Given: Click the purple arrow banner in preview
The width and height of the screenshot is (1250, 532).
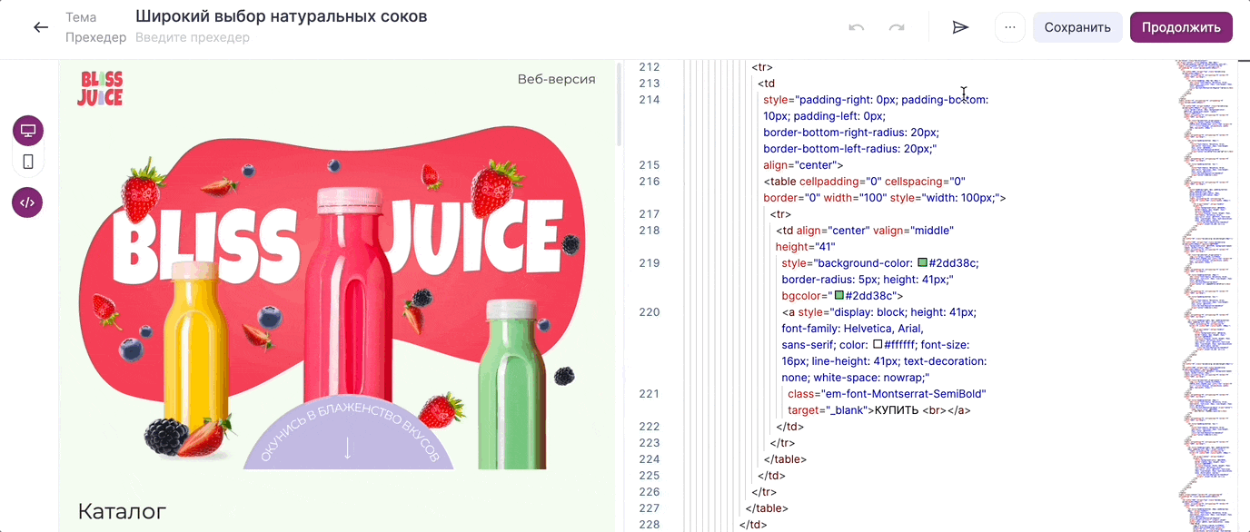Looking at the screenshot, I should 349,430.
